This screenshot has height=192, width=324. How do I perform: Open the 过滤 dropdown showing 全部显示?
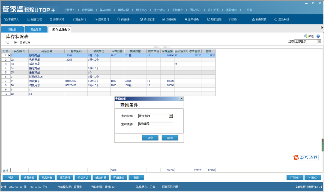[x=319, y=41]
